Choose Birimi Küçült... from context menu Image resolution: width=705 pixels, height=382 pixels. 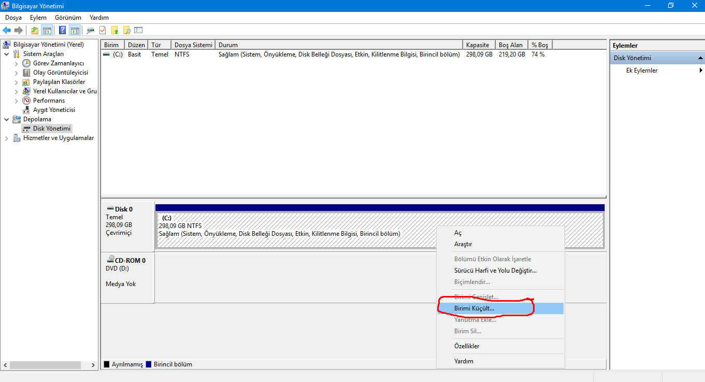(x=500, y=308)
